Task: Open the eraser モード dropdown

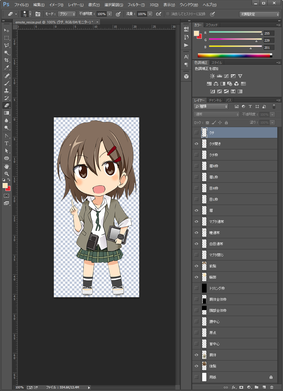Action: [67, 14]
